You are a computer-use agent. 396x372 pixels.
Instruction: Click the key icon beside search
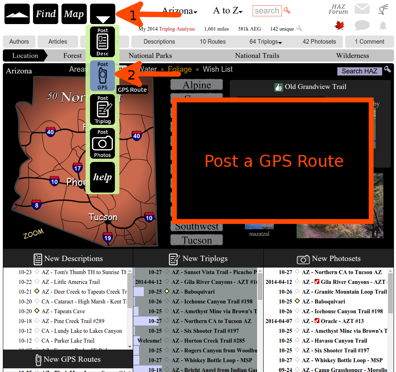click(287, 11)
